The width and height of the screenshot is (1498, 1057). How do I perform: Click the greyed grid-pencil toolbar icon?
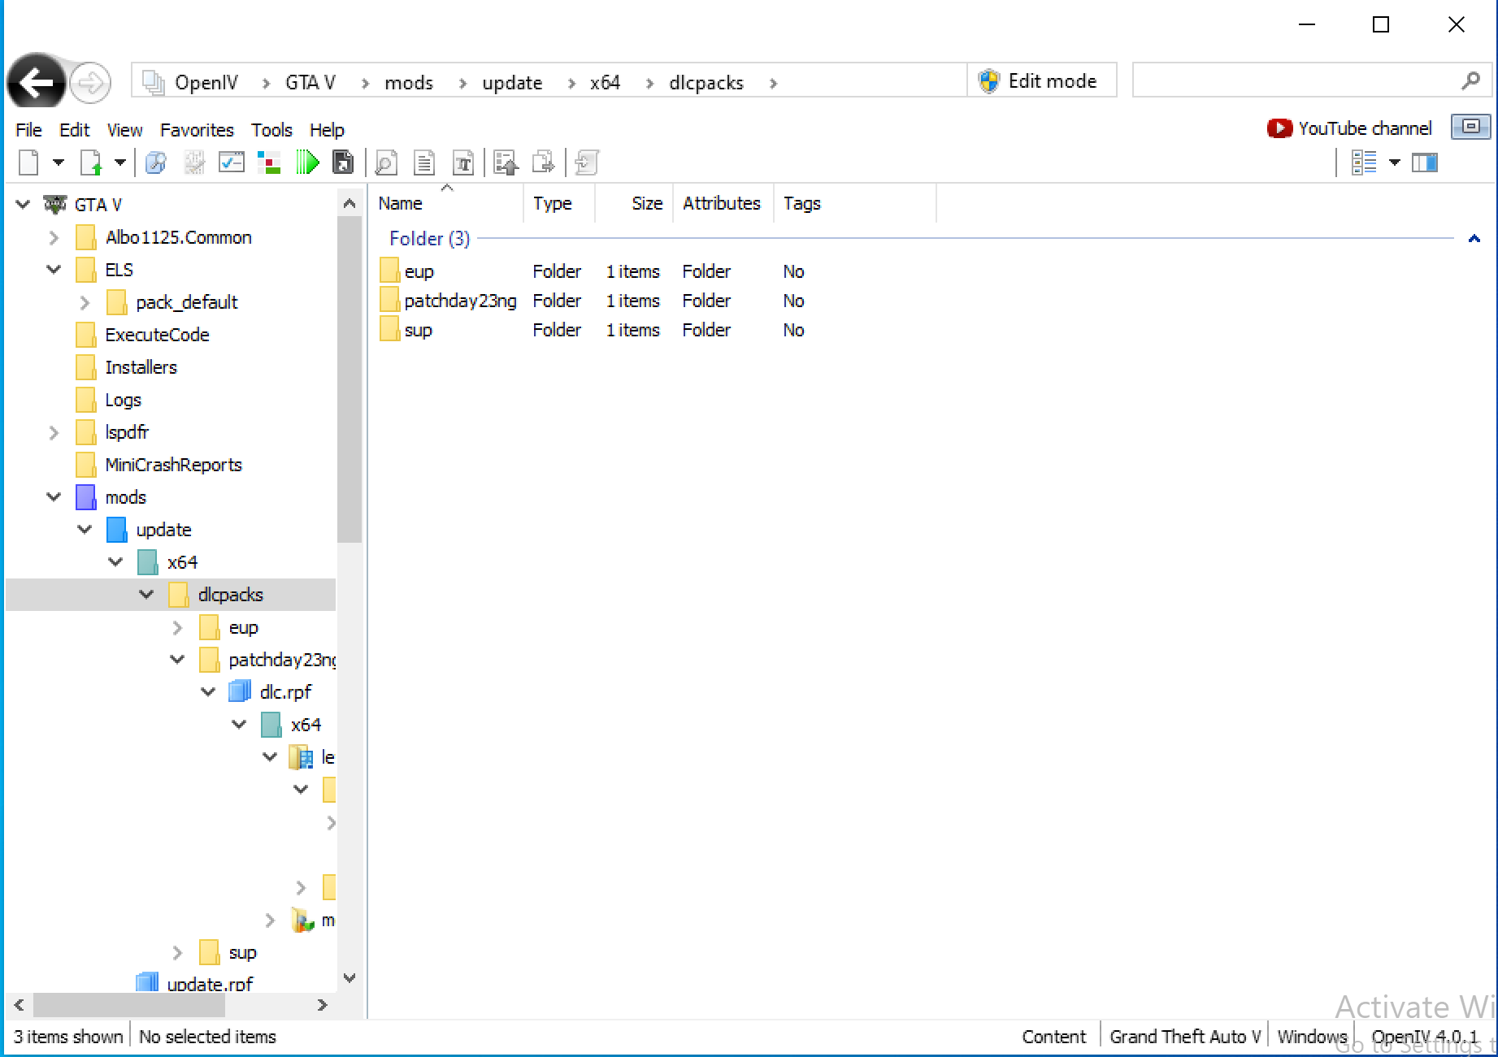pos(194,162)
